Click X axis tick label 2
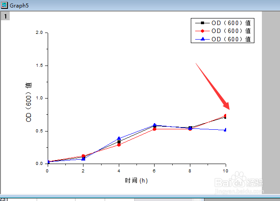The height and width of the screenshot is (201, 280). [x=83, y=171]
